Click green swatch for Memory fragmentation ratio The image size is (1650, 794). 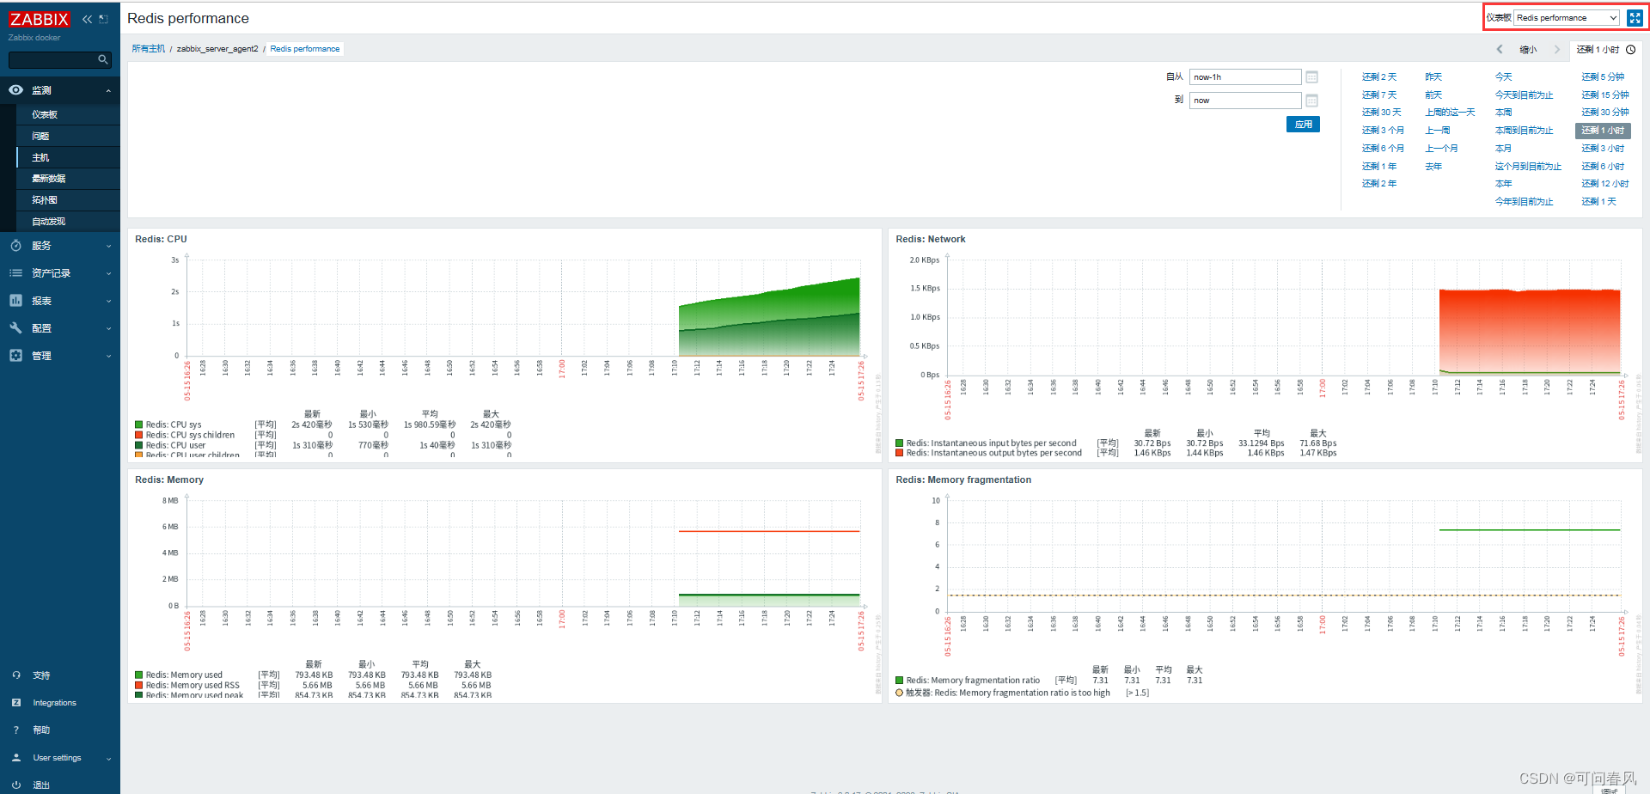[900, 681]
